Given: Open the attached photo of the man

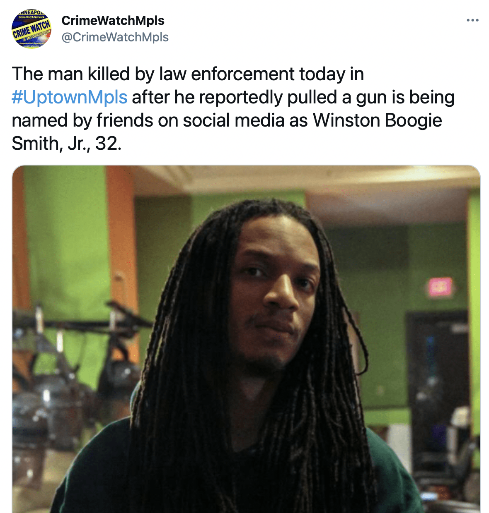Looking at the screenshot, I should 246,339.
